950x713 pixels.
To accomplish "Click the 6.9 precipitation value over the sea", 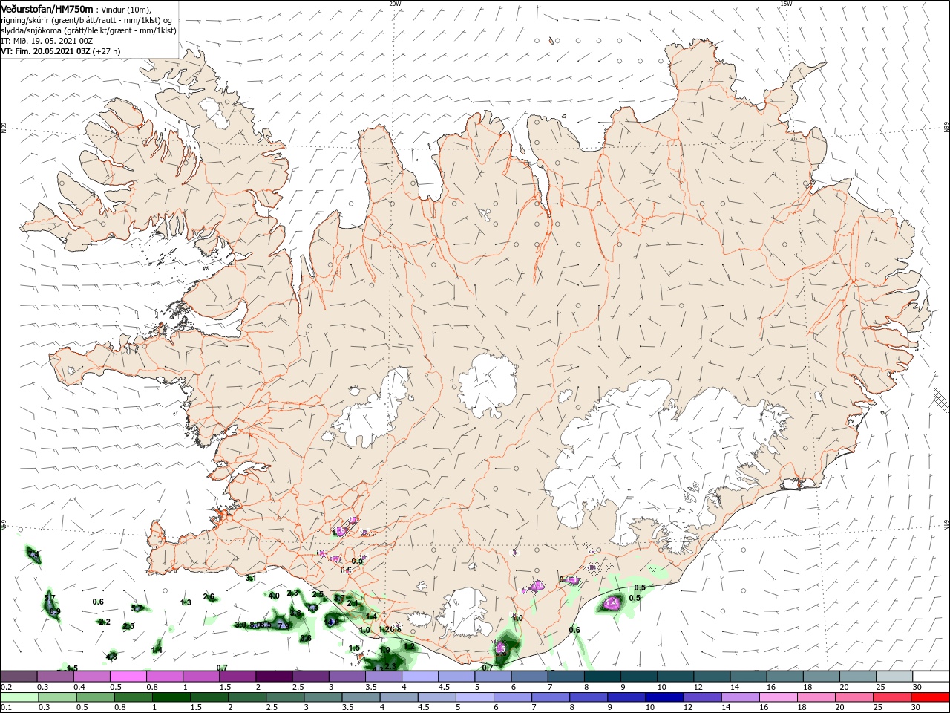I will click(55, 611).
